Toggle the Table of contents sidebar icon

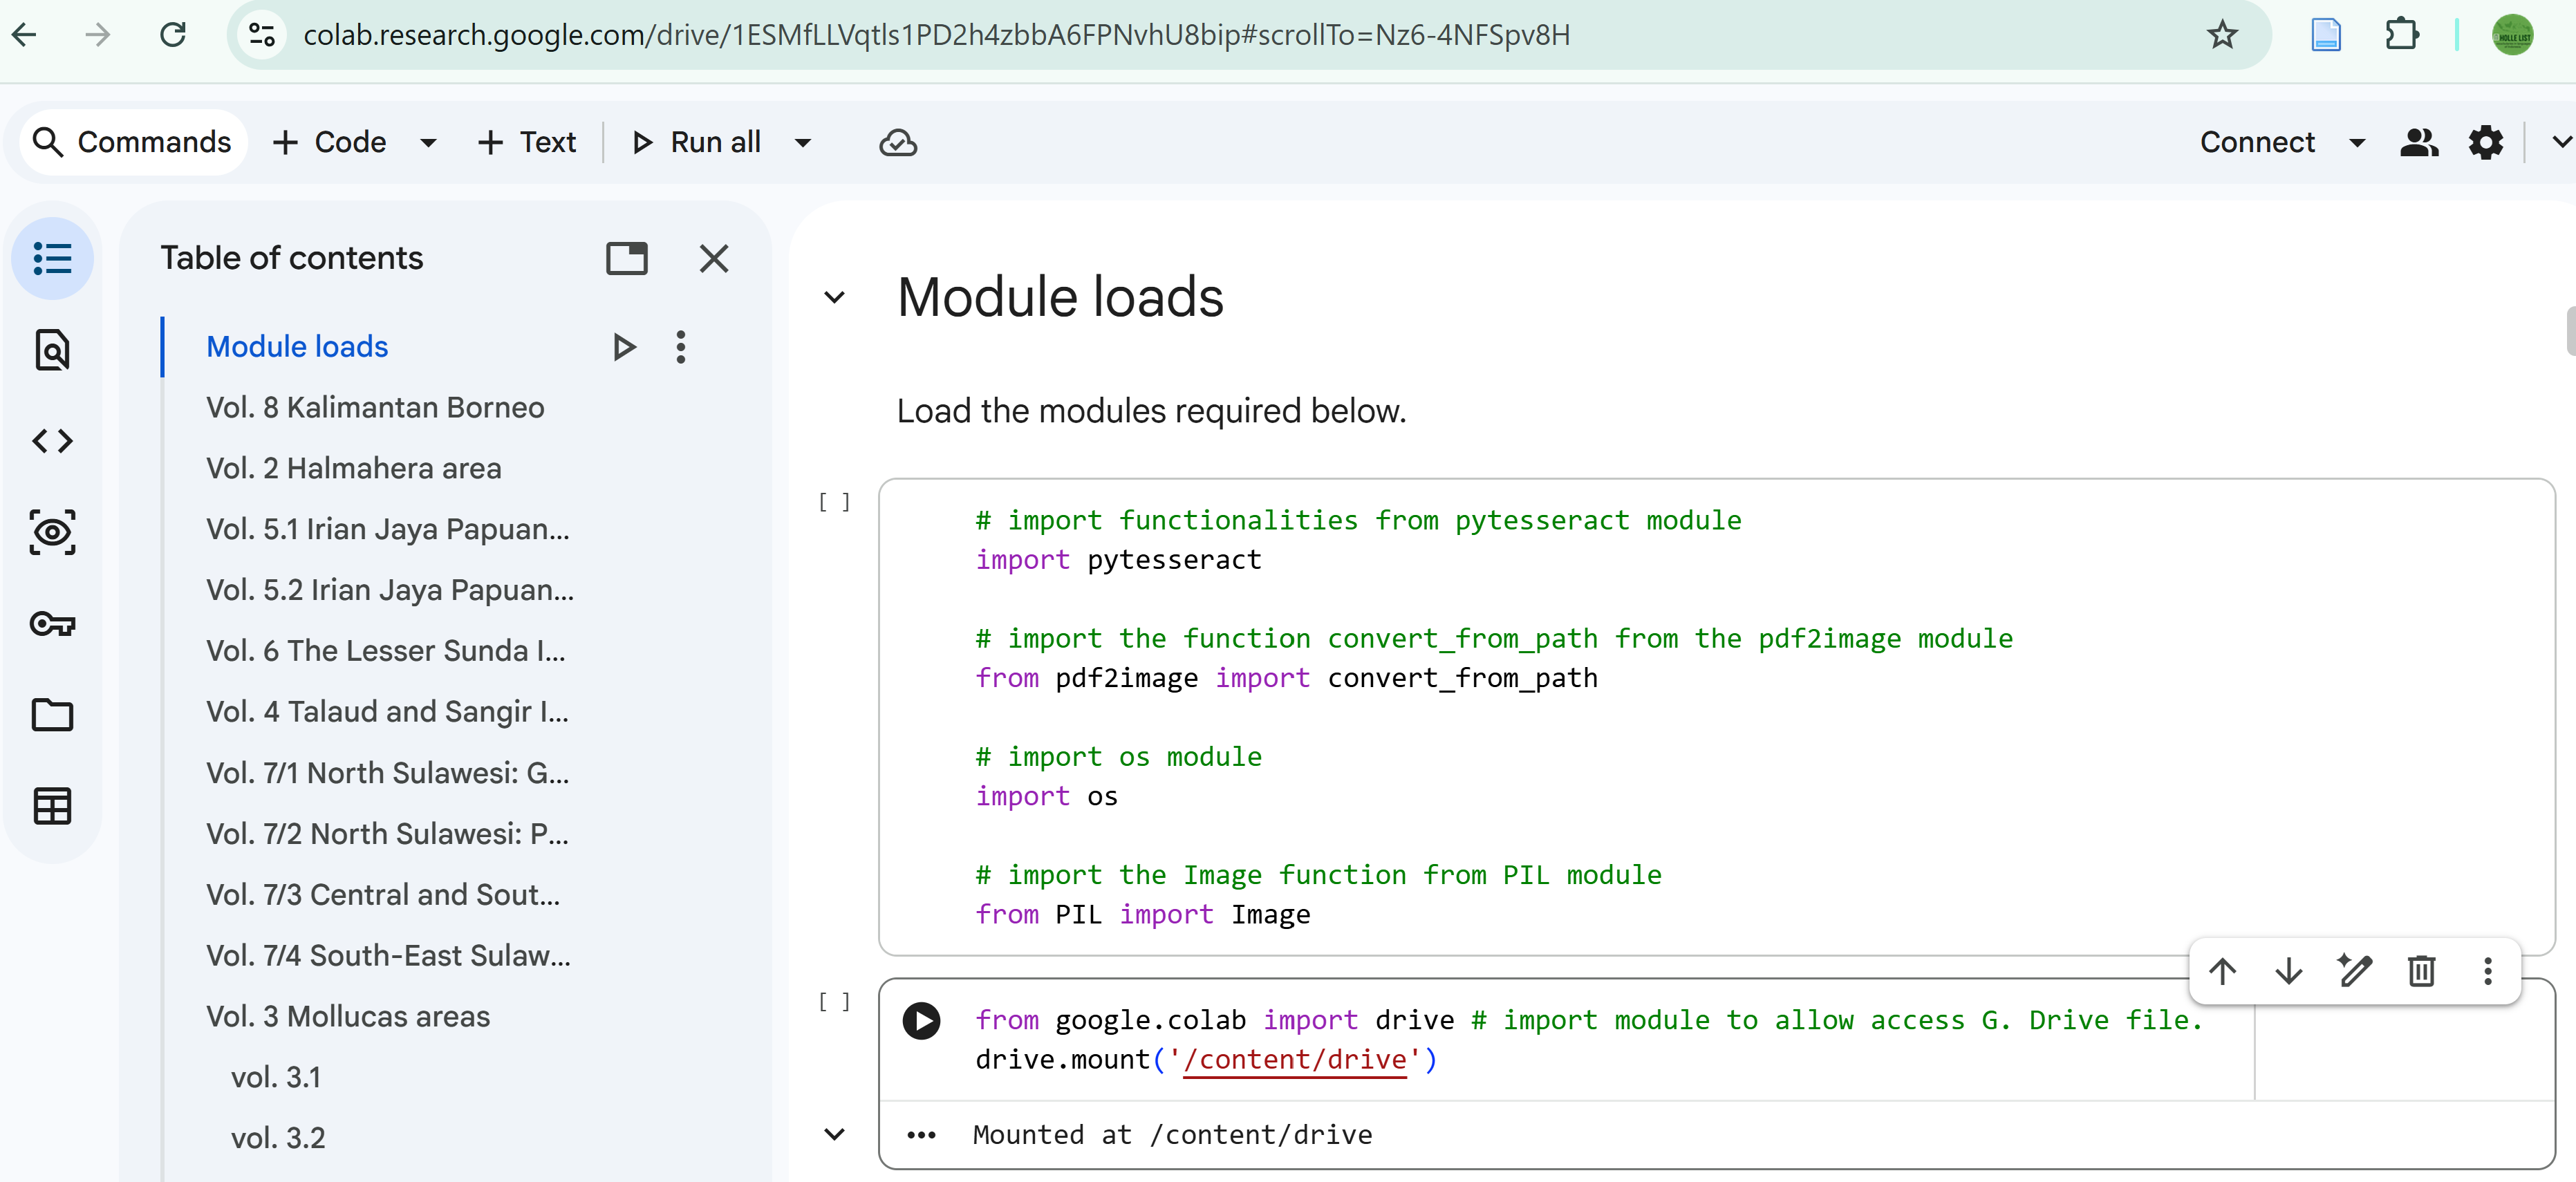coord(52,258)
